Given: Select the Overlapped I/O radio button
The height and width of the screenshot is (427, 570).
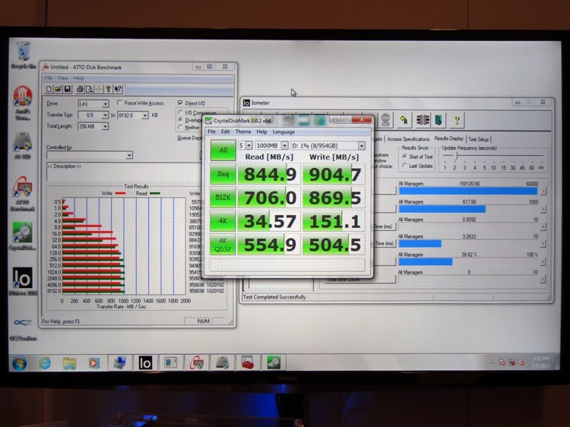Looking at the screenshot, I should pos(180,119).
